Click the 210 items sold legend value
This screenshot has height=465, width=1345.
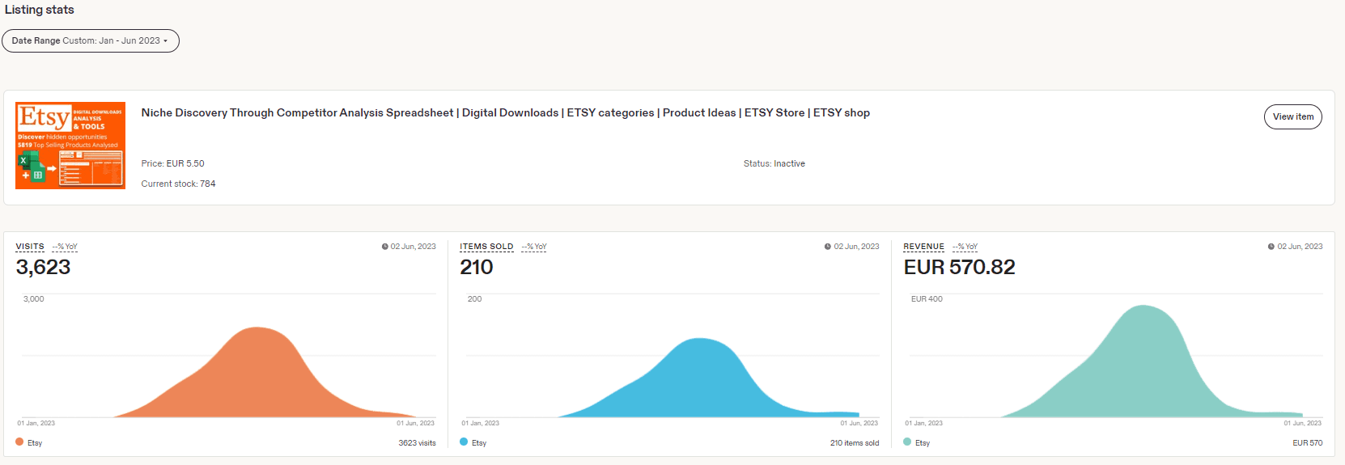(855, 443)
